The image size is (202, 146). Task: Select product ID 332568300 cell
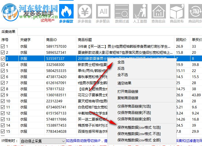point(55,64)
